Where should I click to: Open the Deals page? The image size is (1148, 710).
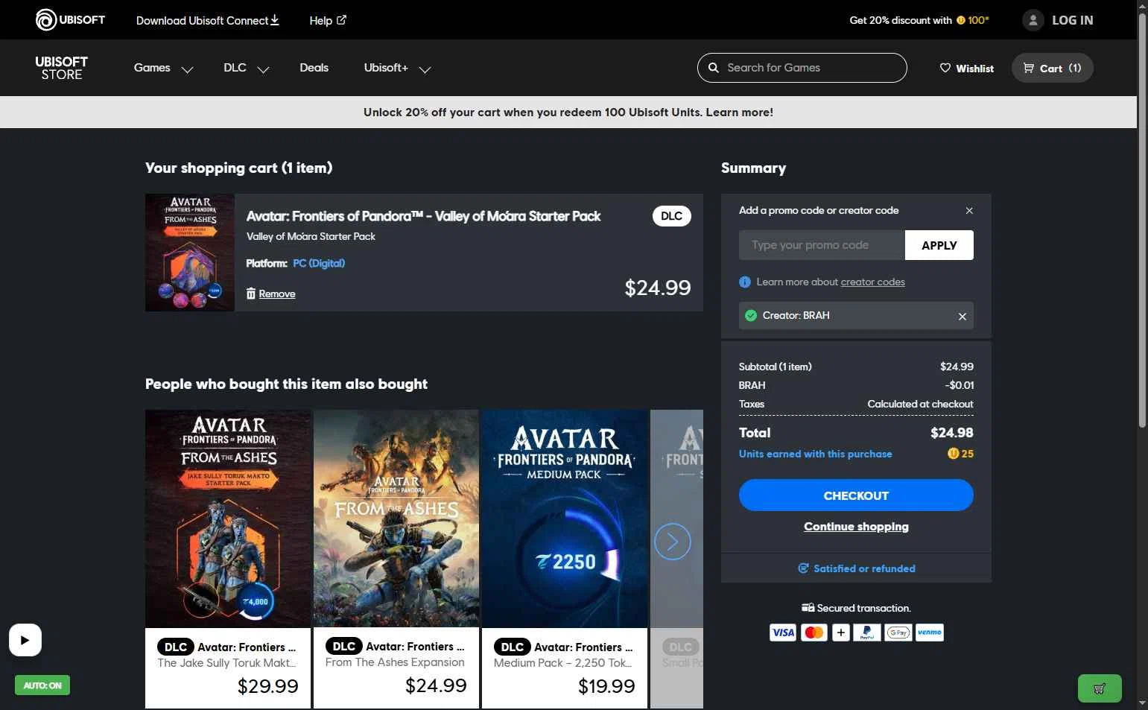(314, 68)
